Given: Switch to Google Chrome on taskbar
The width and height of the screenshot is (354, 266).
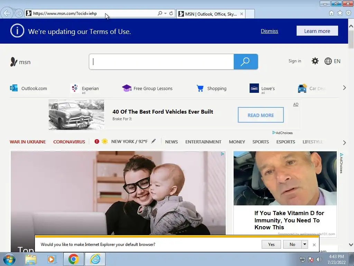Looking at the screenshot, I should (x=73, y=259).
